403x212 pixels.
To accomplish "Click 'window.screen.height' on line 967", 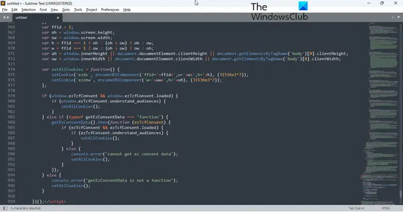I will [x=88, y=32].
